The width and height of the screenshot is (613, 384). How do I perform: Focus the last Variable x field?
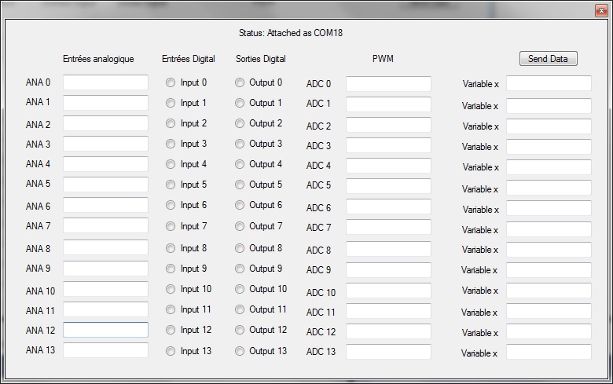coord(549,353)
